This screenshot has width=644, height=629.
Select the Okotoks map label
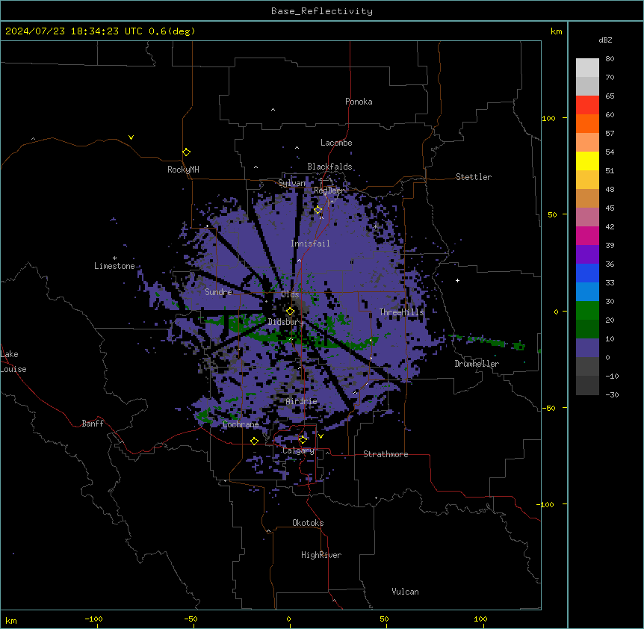click(308, 523)
